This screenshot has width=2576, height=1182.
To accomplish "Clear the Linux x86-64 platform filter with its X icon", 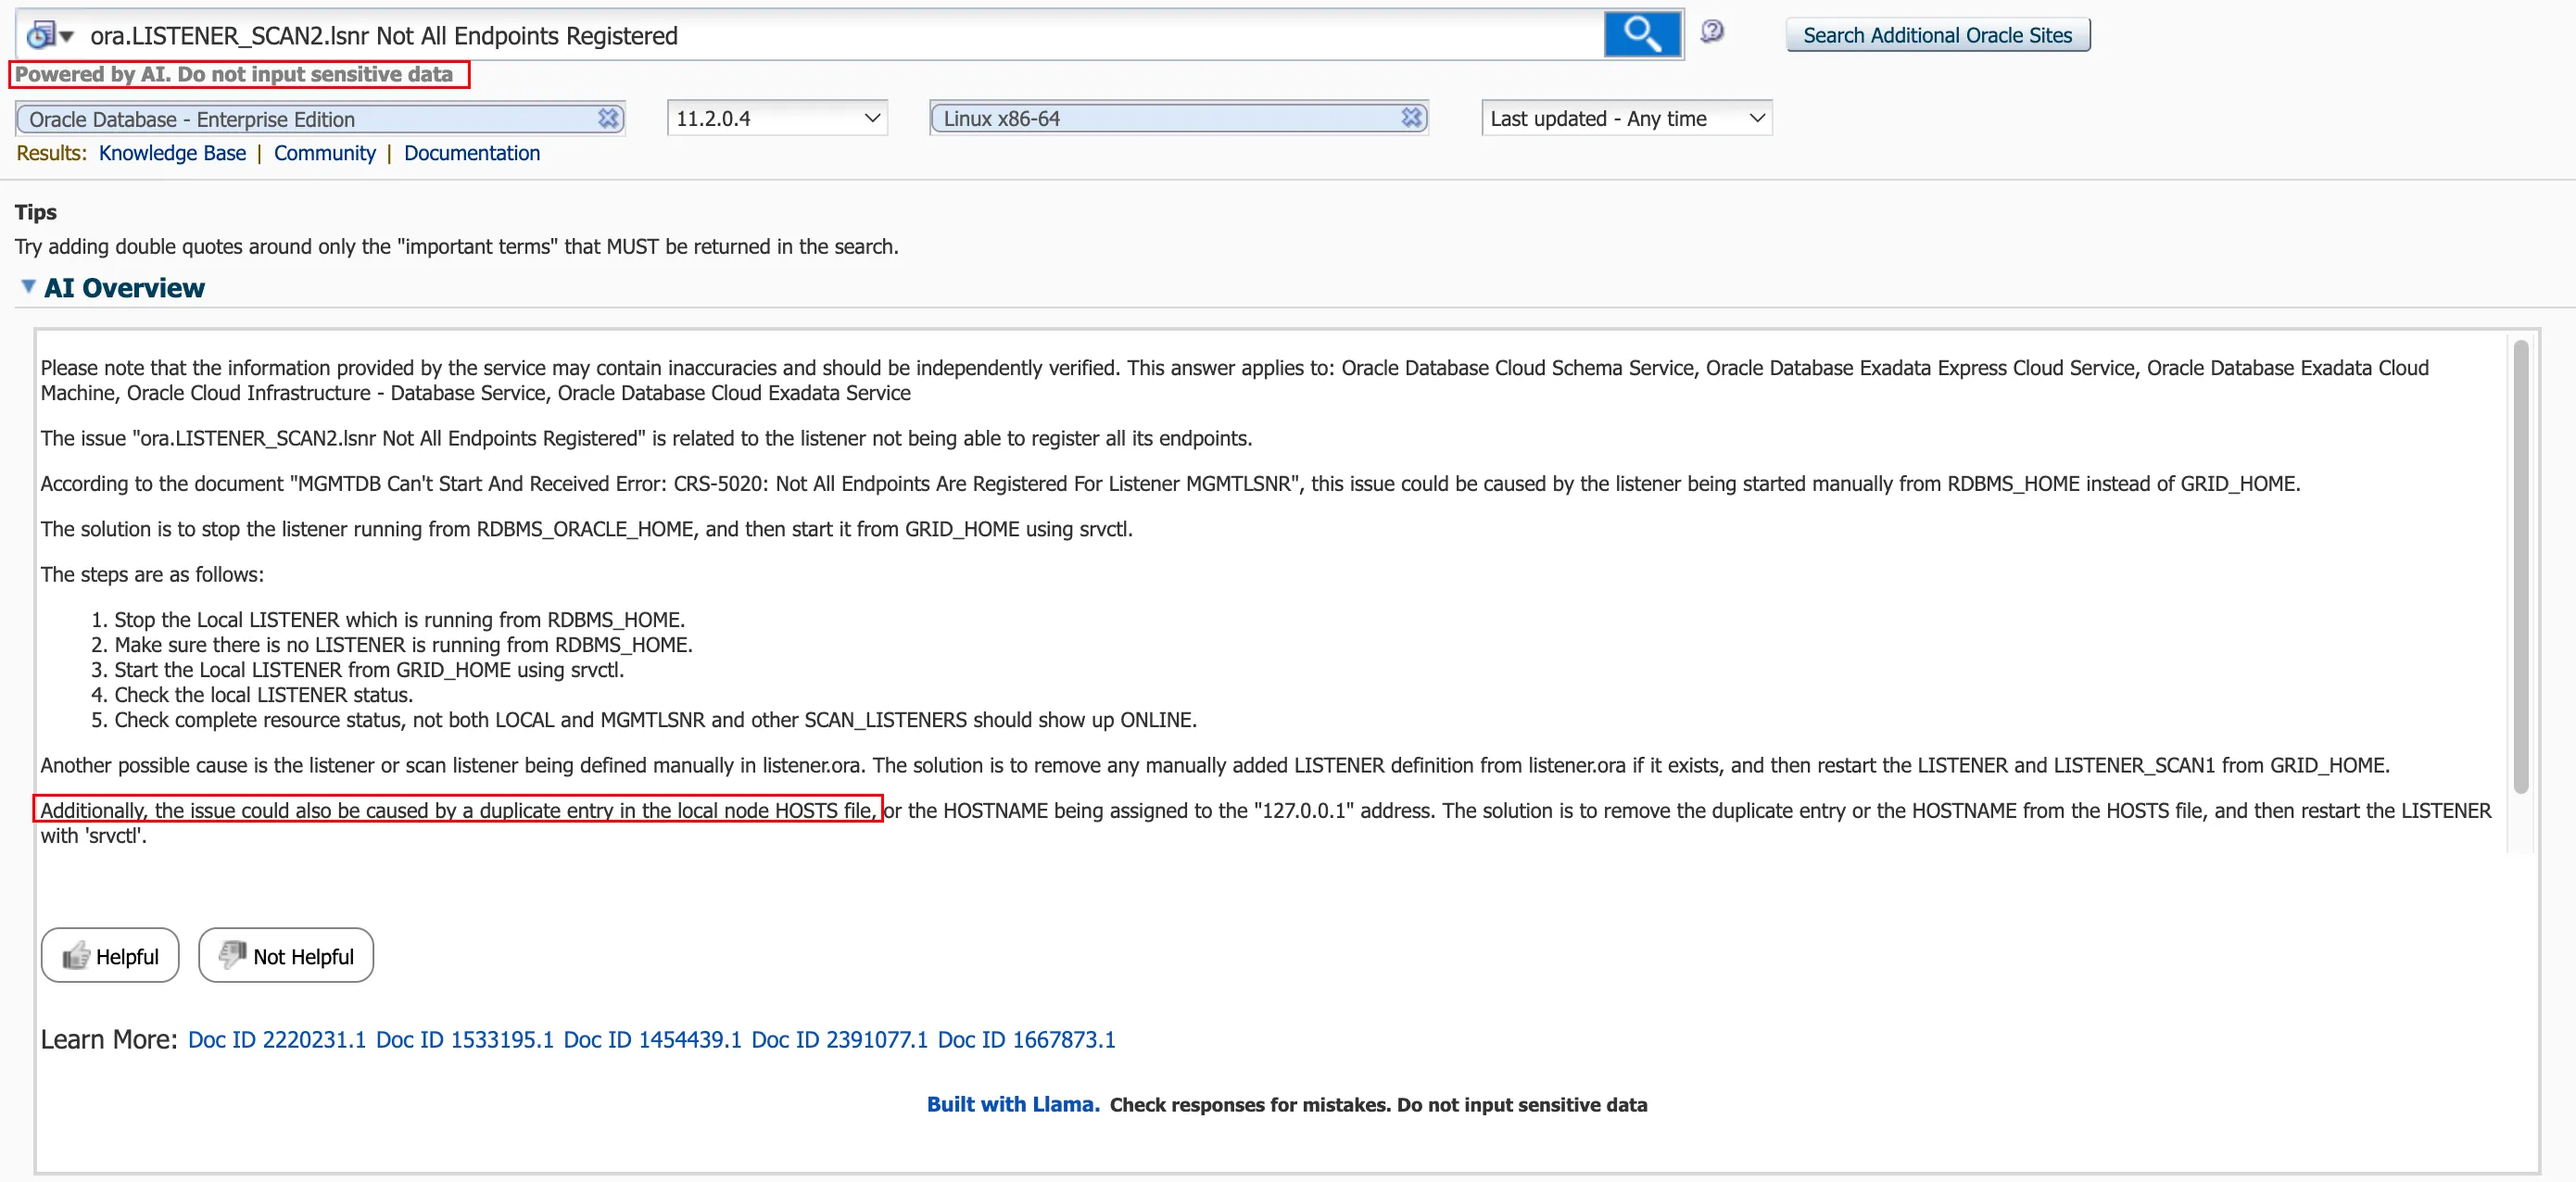I will point(1411,117).
